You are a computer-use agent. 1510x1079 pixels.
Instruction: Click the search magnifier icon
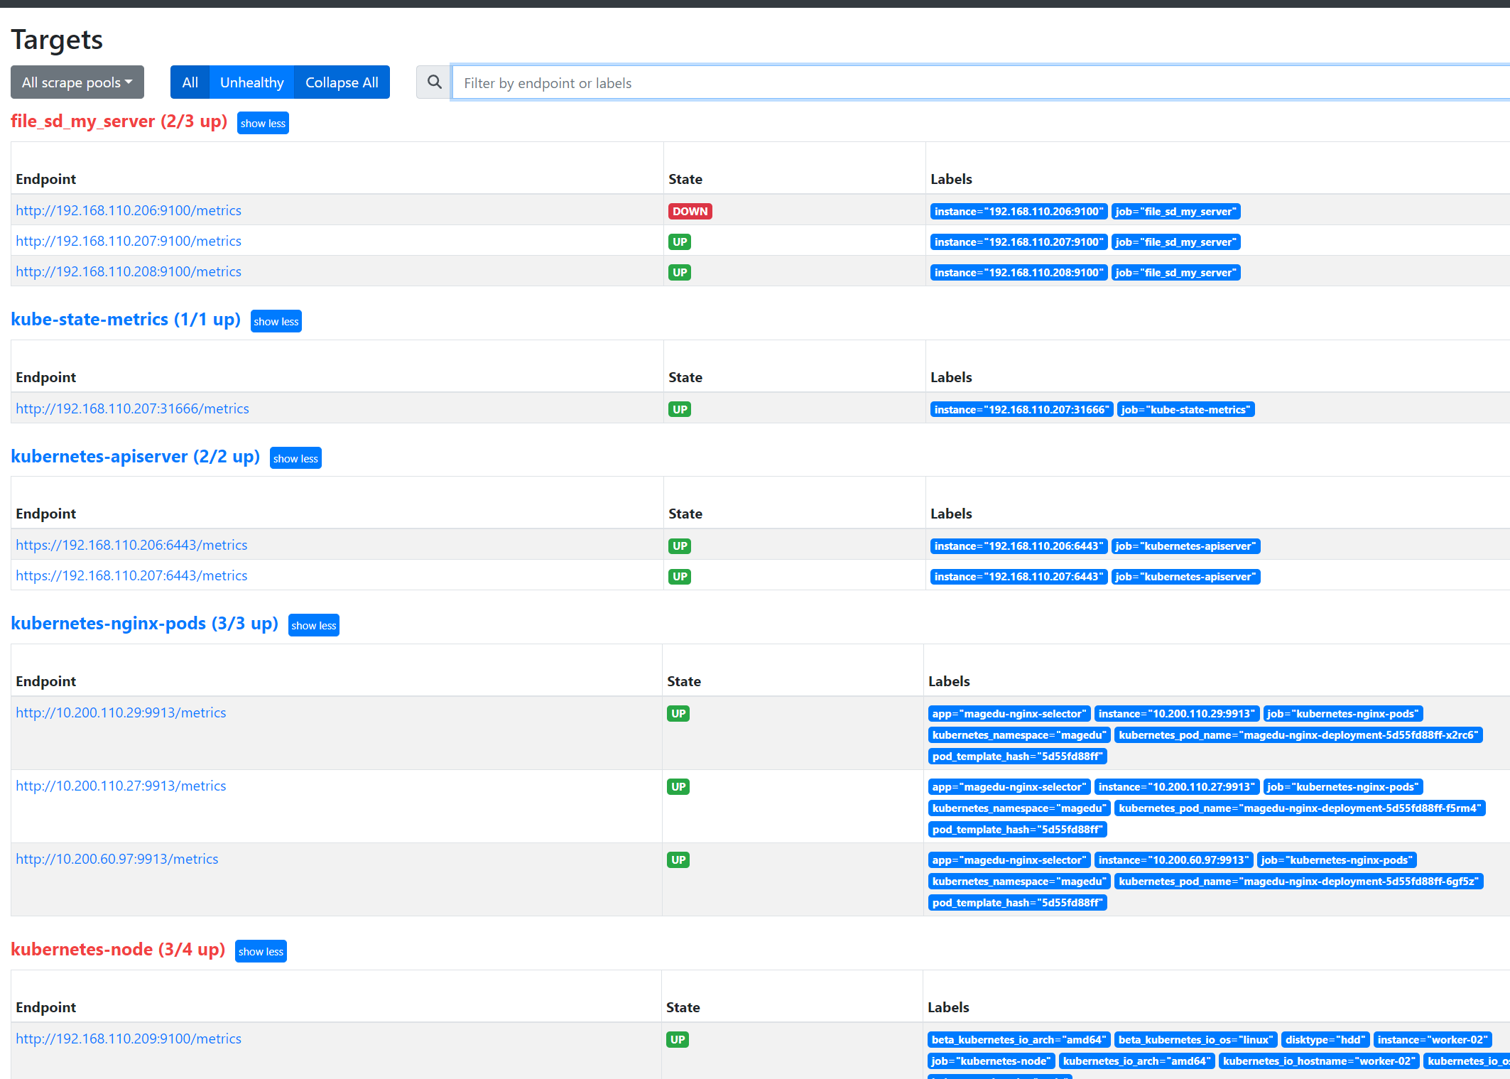(434, 82)
